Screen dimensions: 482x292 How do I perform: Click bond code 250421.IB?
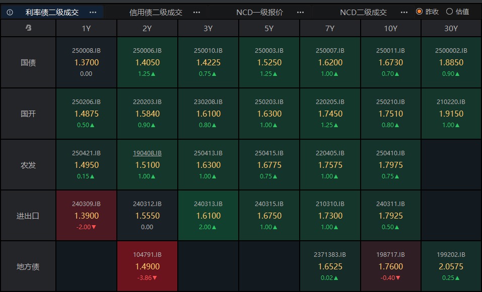(x=87, y=153)
